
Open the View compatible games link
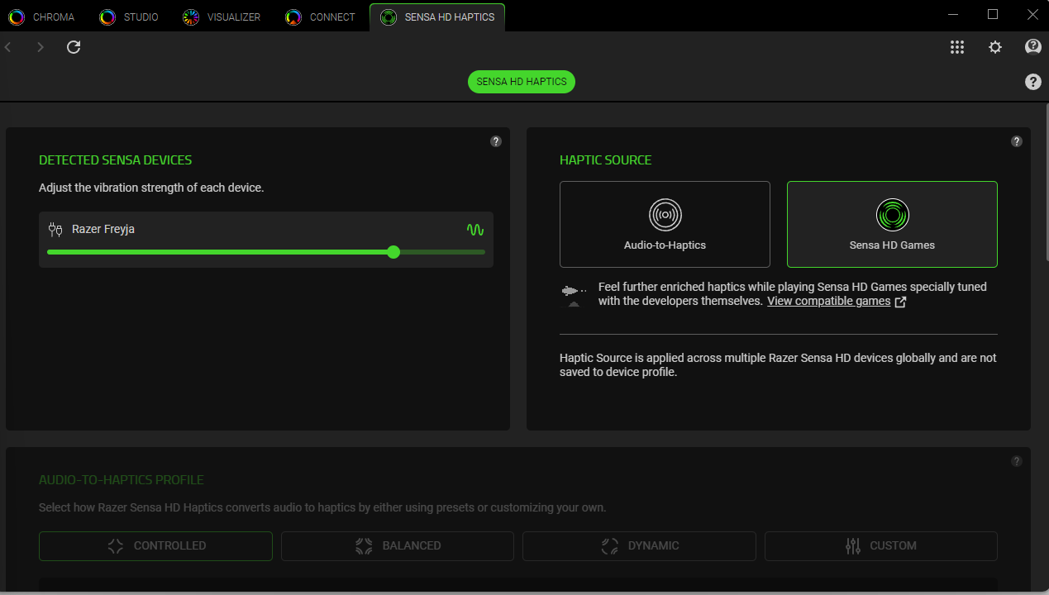(828, 300)
